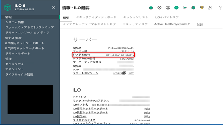Click the サーバー section heading

coord(85,40)
